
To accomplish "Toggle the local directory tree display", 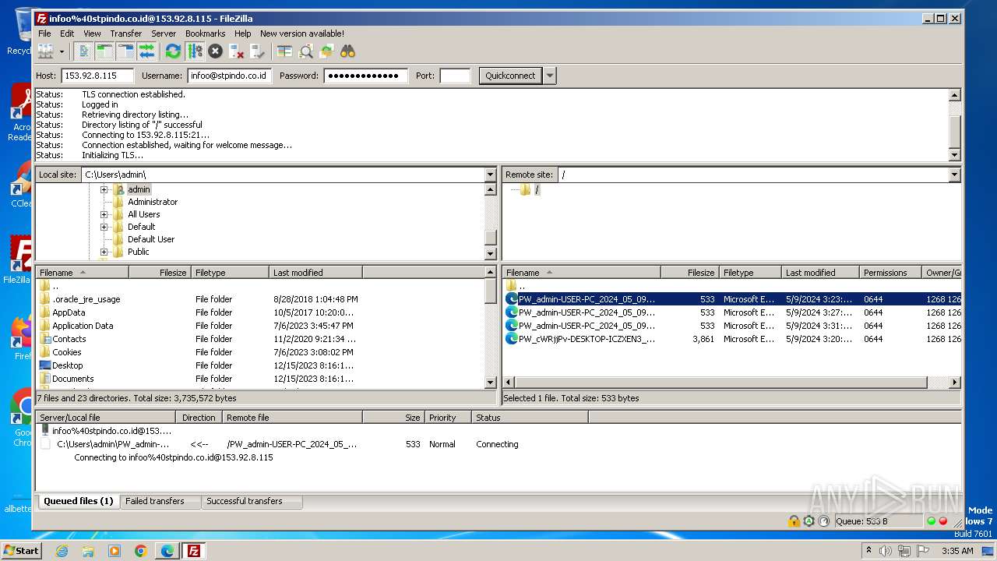I will 104,51.
